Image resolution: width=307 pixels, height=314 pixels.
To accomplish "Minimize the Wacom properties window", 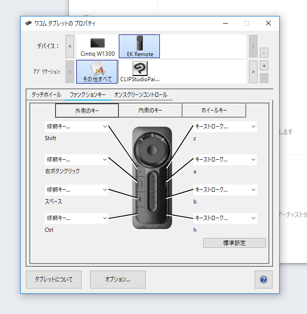I will point(225,24).
